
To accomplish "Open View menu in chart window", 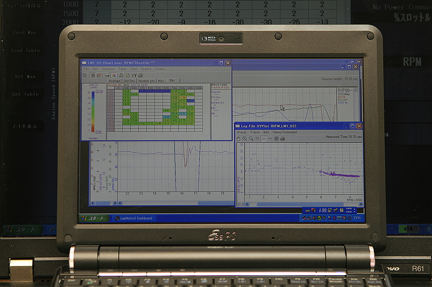I will (133, 69).
